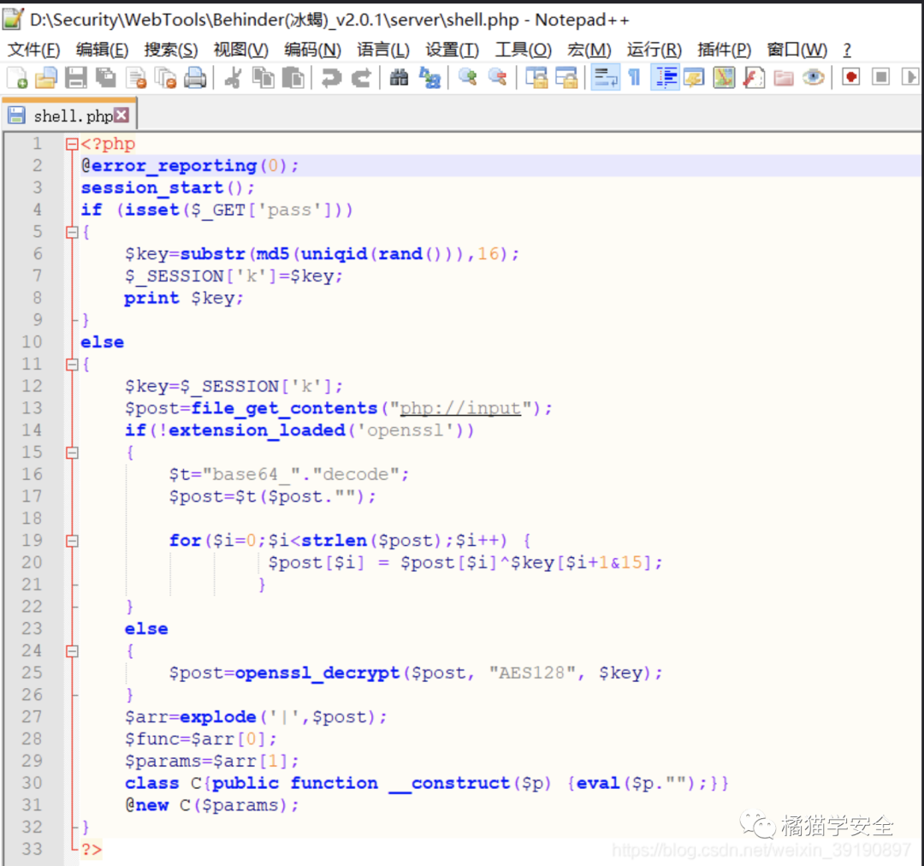Collapse the fold marker on line 24
Screen dimensions: 924x866
pos(72,651)
